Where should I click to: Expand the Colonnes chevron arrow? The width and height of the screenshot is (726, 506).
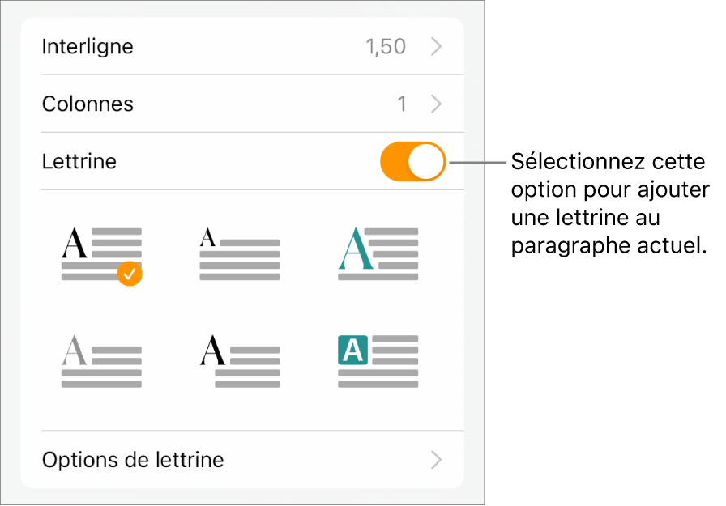[x=437, y=104]
